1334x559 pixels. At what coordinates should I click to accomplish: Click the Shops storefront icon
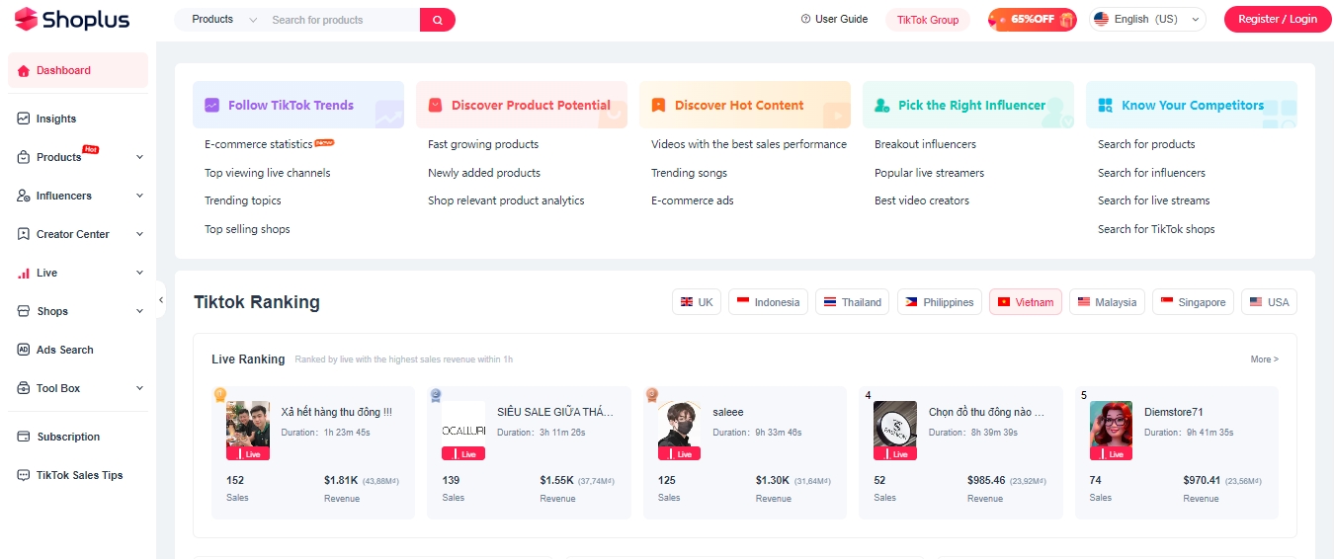coord(24,311)
